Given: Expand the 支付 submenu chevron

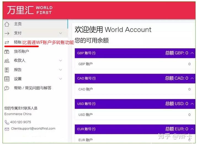Looking at the screenshot, I should (60, 33).
